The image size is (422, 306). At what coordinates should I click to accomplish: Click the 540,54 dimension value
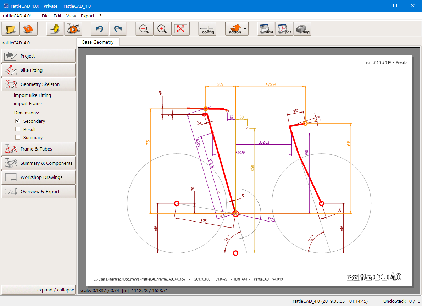tap(240, 152)
